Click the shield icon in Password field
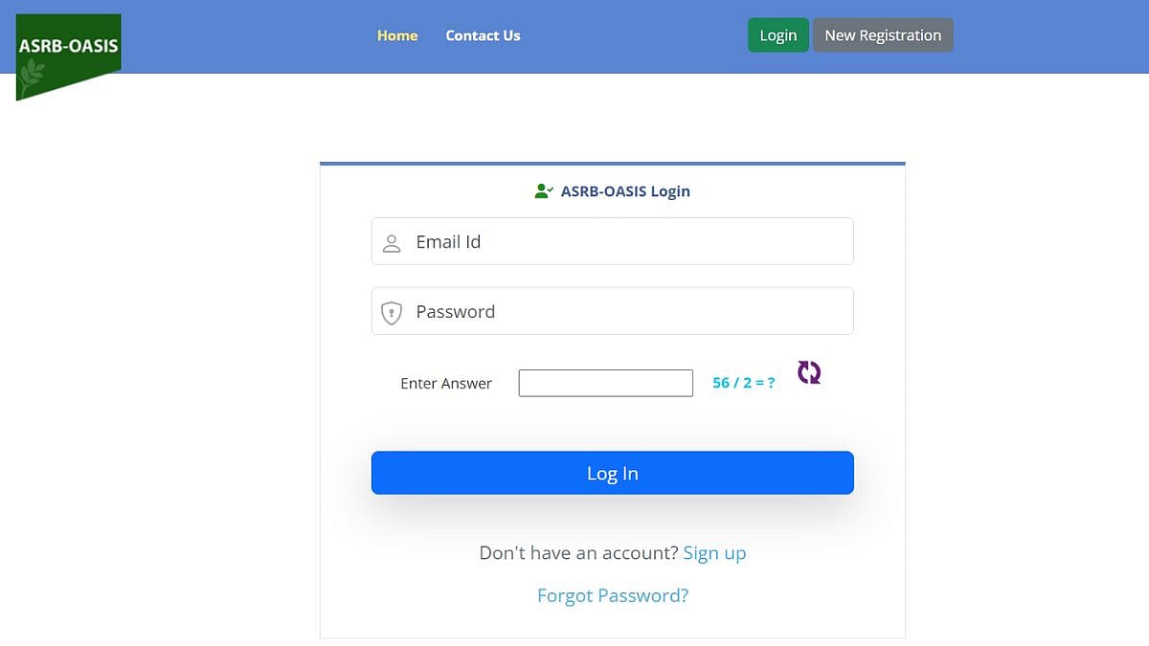Viewport: 1149px width, 646px height. pyautogui.click(x=391, y=312)
